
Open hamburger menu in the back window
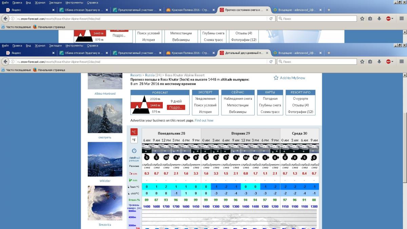pyautogui.click(x=402, y=19)
